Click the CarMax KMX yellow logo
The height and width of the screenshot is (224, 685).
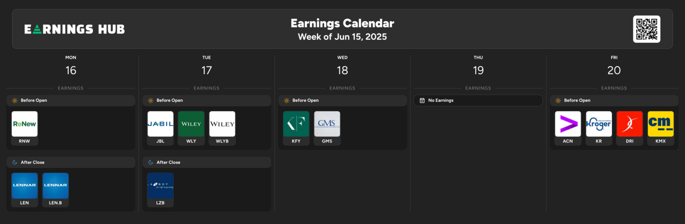click(661, 124)
